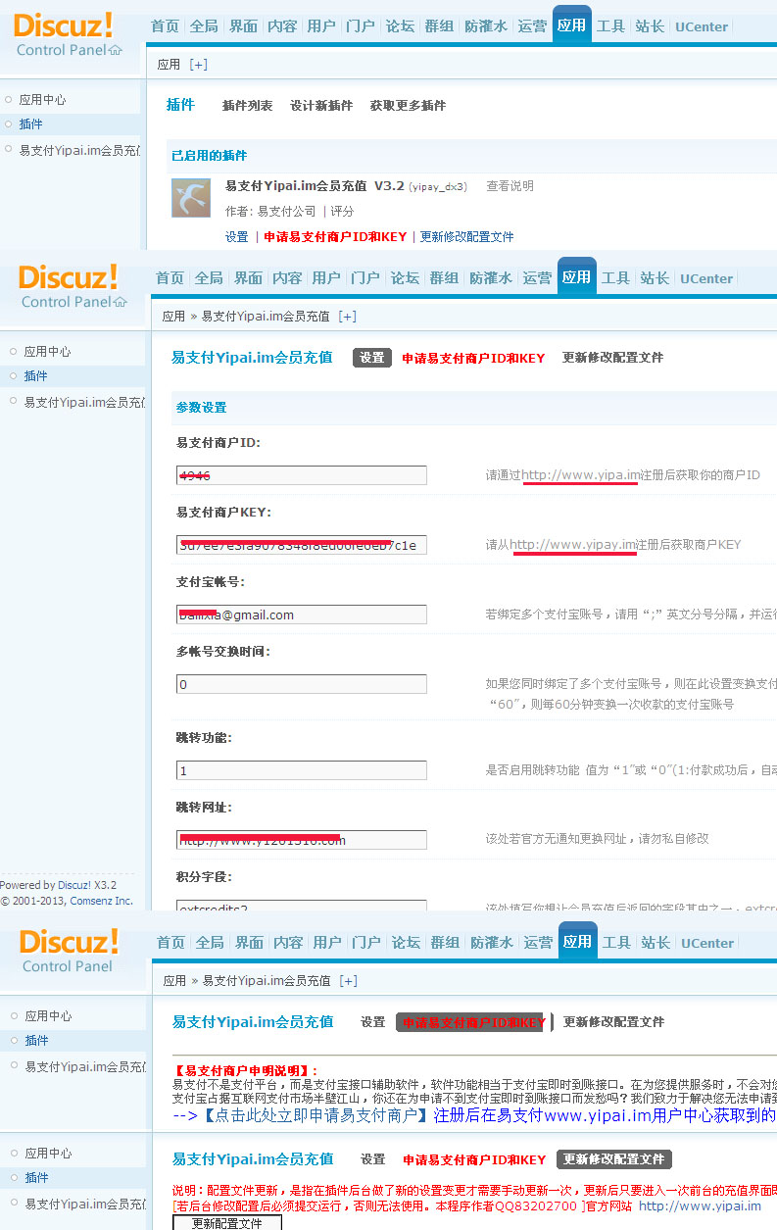Click the http://www.yipay.im underlined link
The image size is (777, 1230).
point(573,545)
